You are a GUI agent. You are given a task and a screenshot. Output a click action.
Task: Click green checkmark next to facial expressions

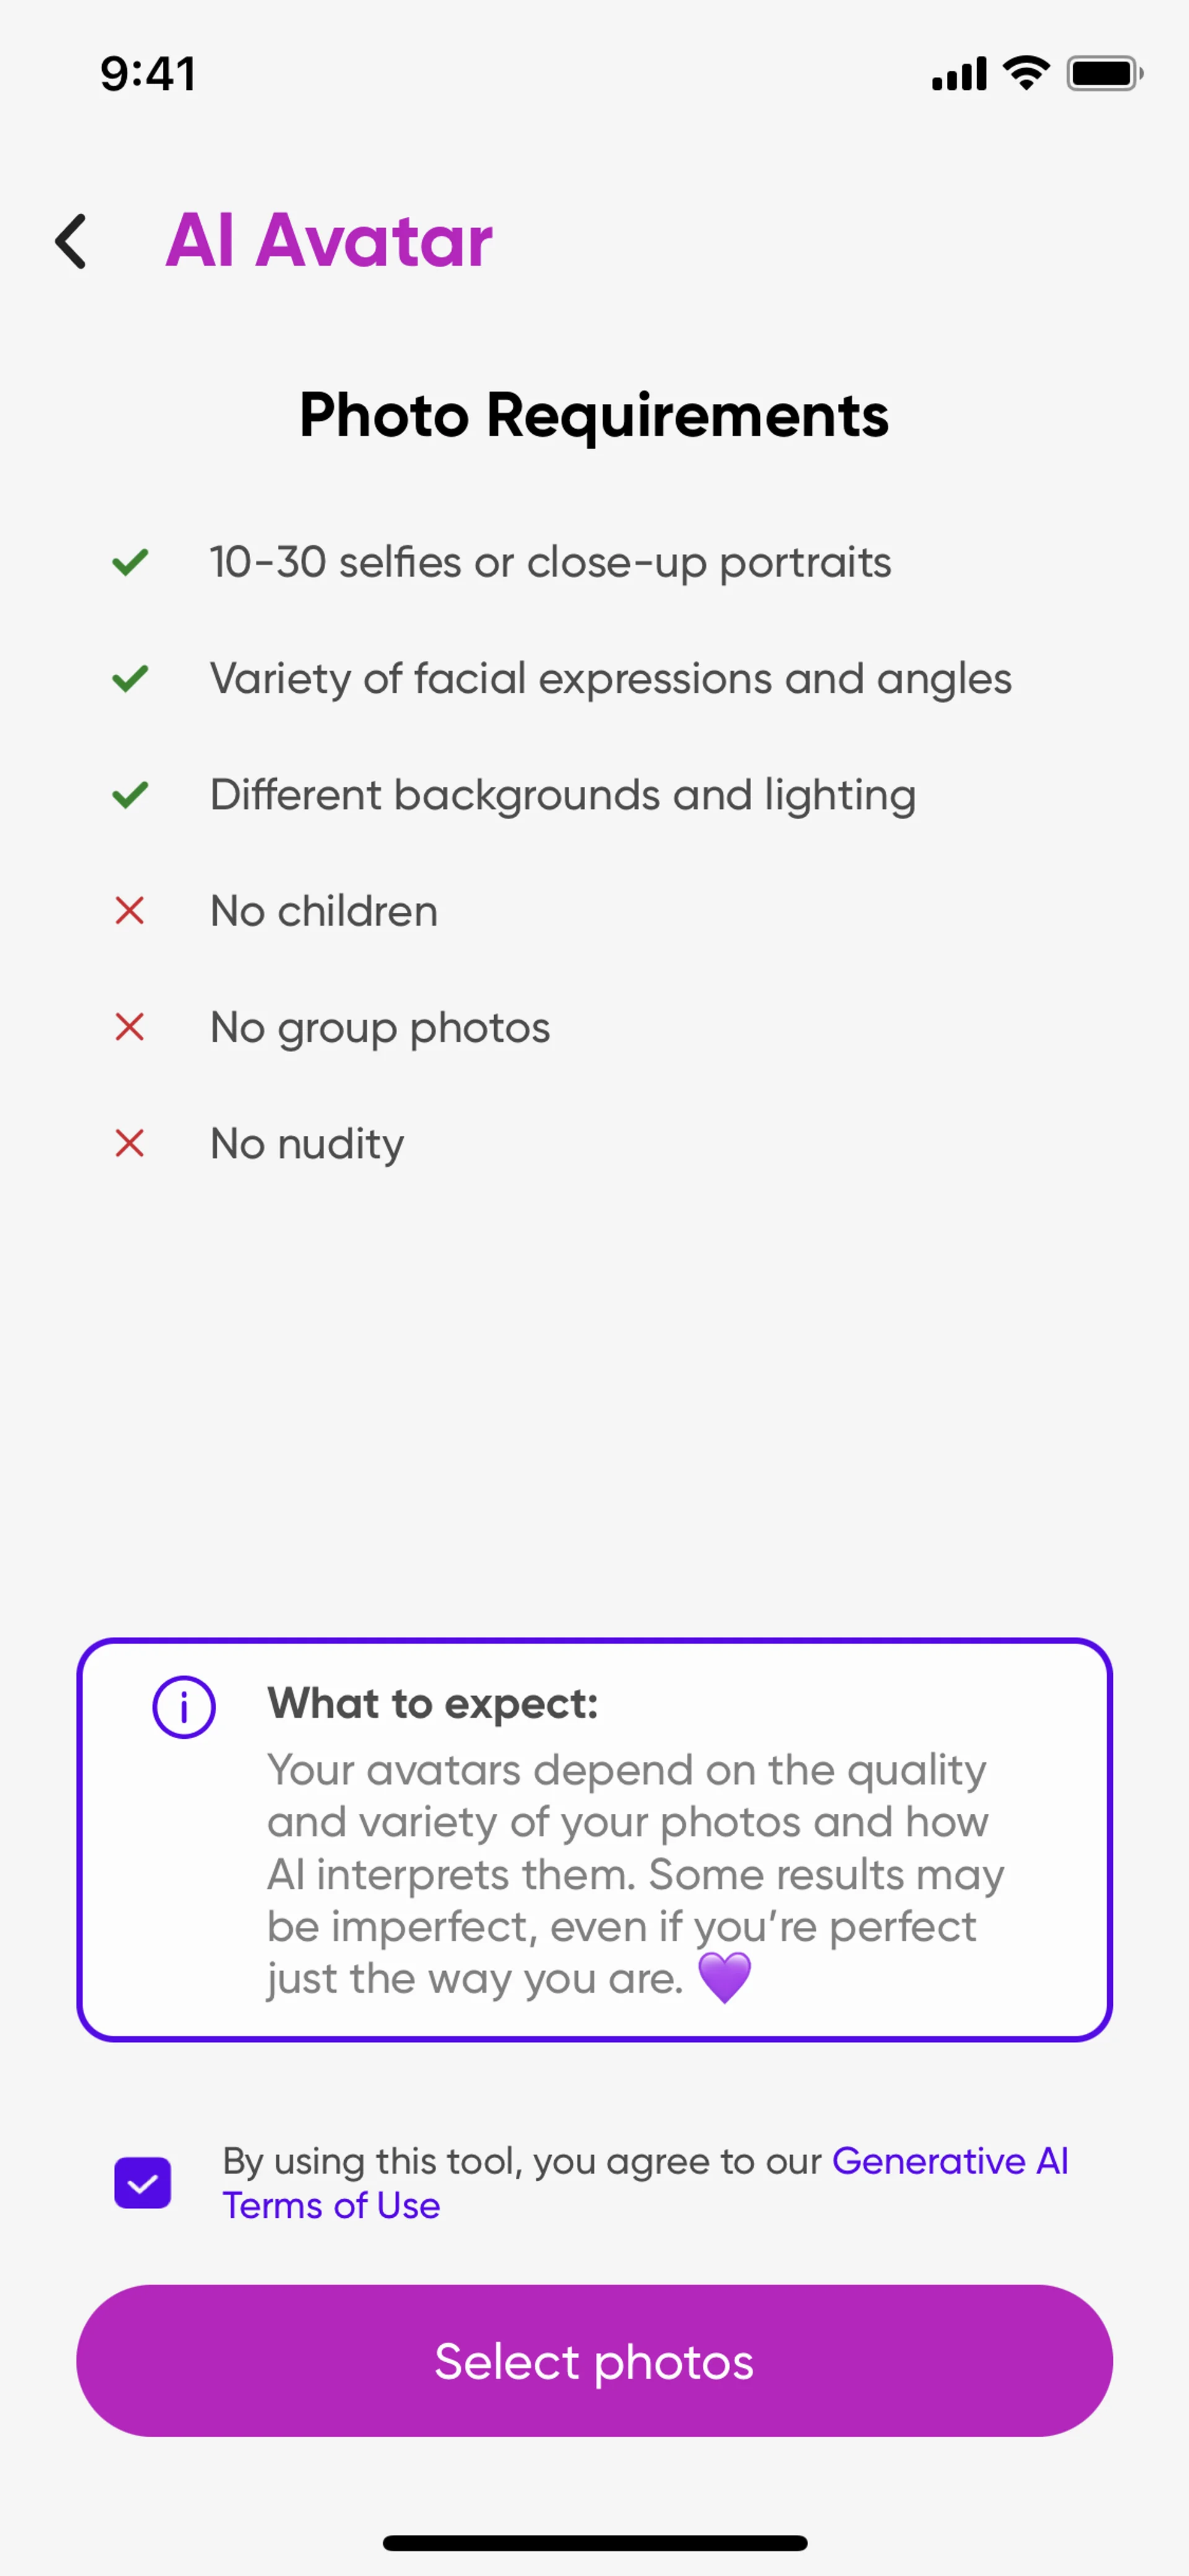click(x=130, y=678)
